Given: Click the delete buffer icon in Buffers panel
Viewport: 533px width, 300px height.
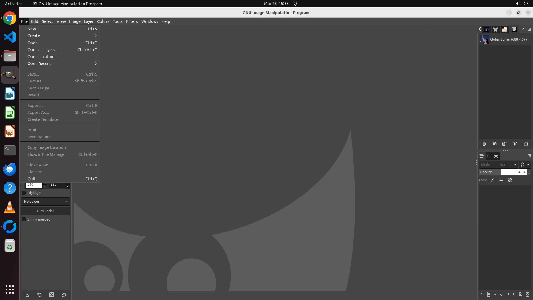Looking at the screenshot, I should coord(526,144).
